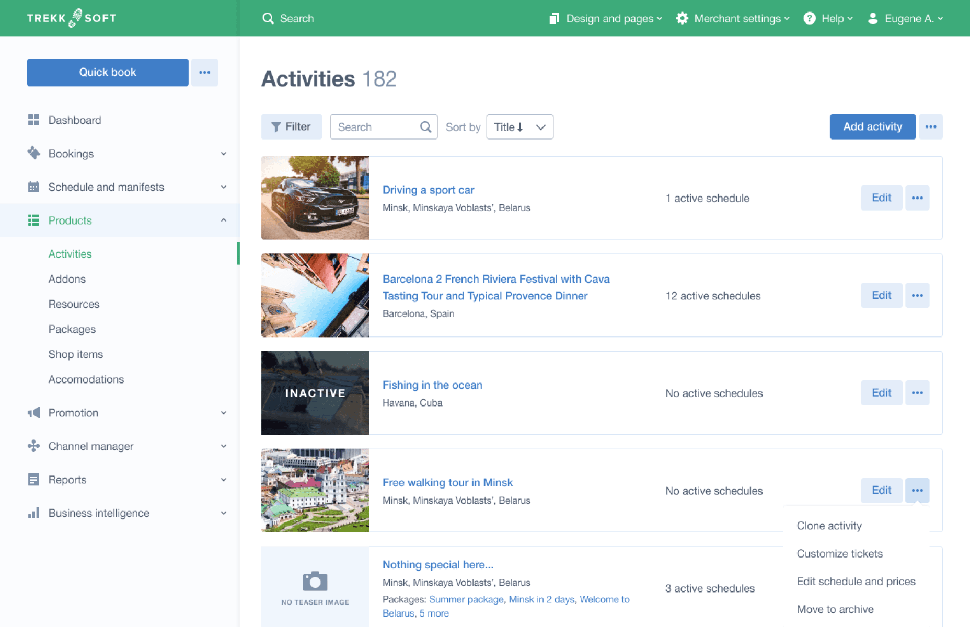The height and width of the screenshot is (627, 970).
Task: Expand the Promotion section
Action: (x=224, y=413)
